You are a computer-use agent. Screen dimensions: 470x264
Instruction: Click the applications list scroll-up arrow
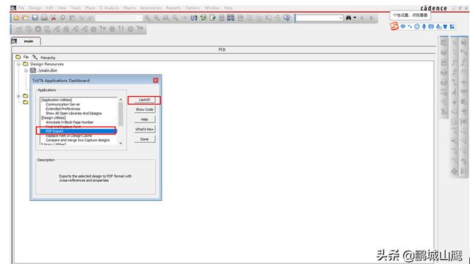point(120,100)
